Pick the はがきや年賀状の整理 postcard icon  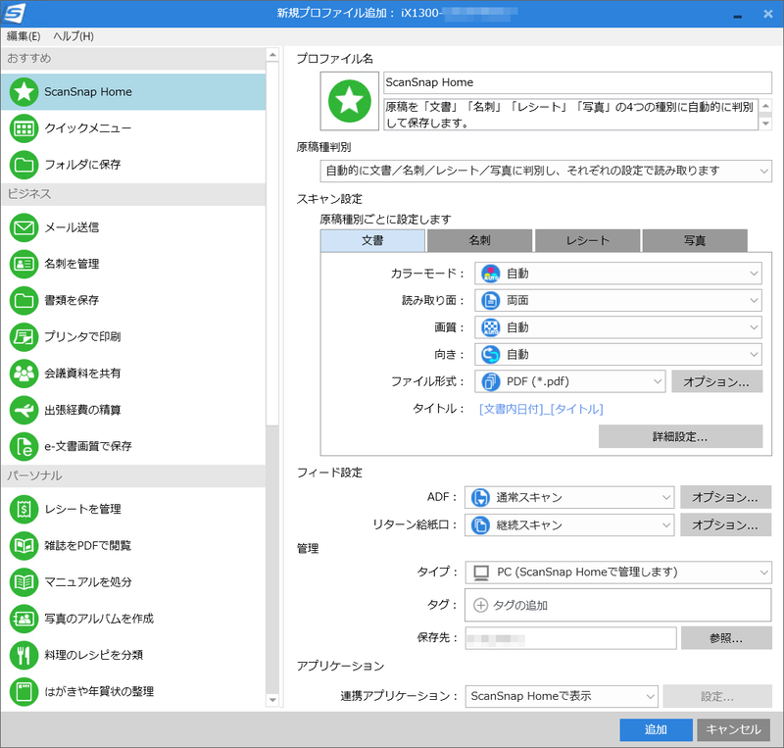click(x=24, y=691)
